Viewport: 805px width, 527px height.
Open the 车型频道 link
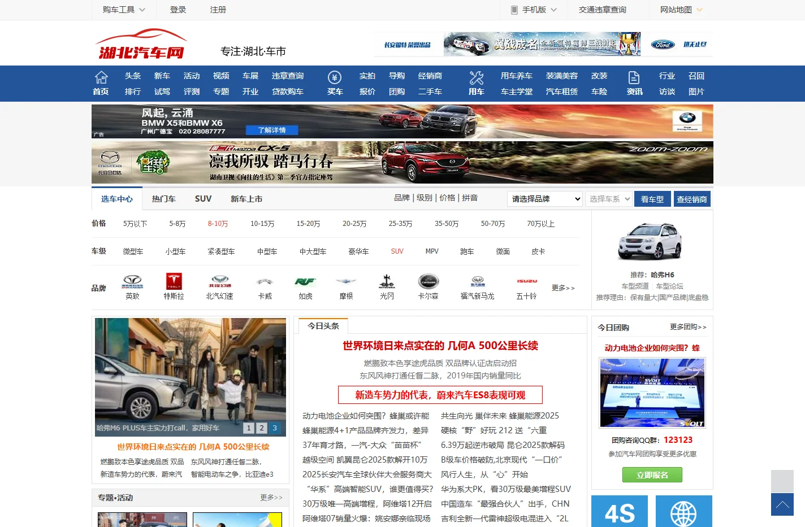click(x=635, y=286)
